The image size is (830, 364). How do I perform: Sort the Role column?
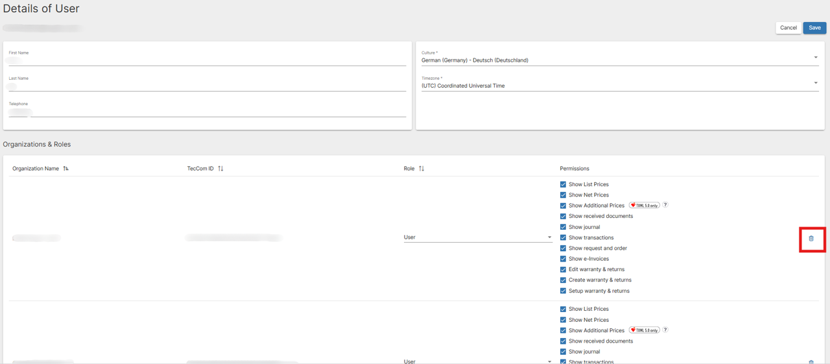[421, 169]
